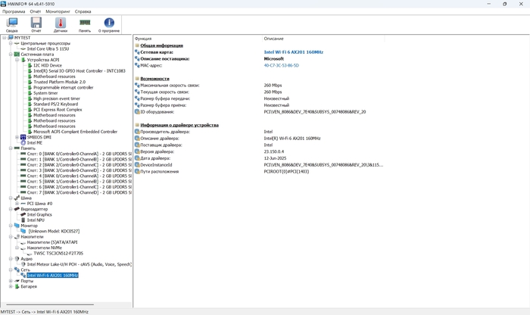Expand the PCI Шина #0 node

(x=16, y=203)
